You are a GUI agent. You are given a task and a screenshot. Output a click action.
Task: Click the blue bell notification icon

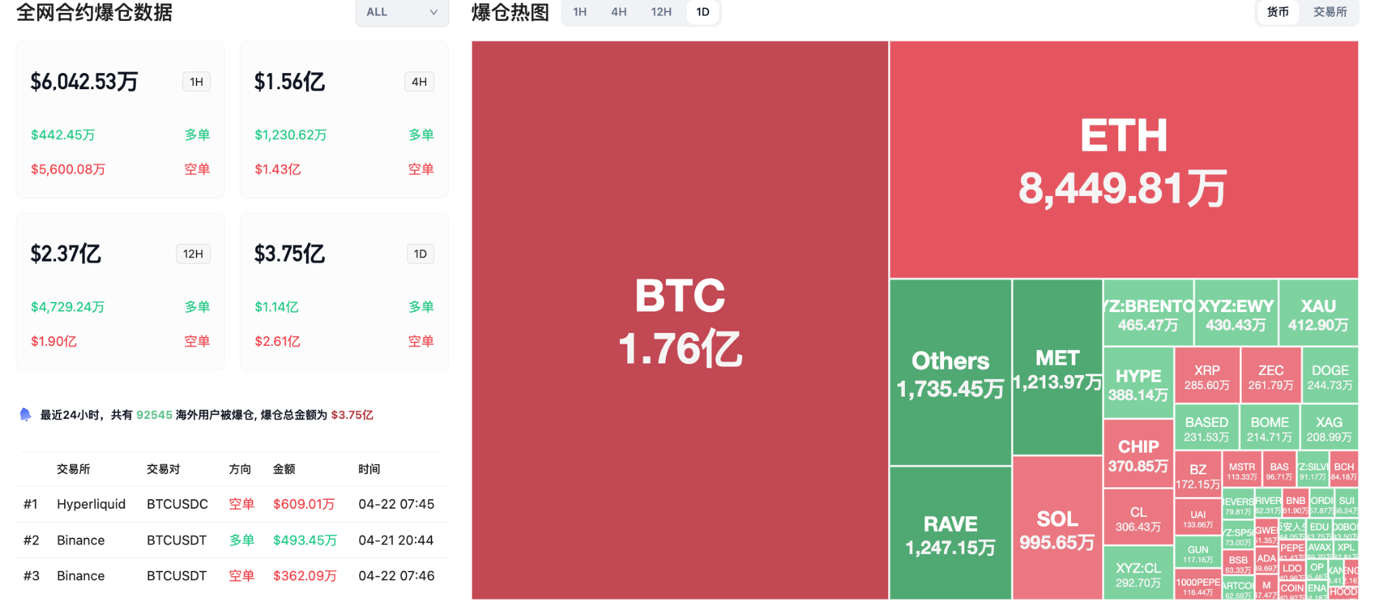tap(26, 414)
